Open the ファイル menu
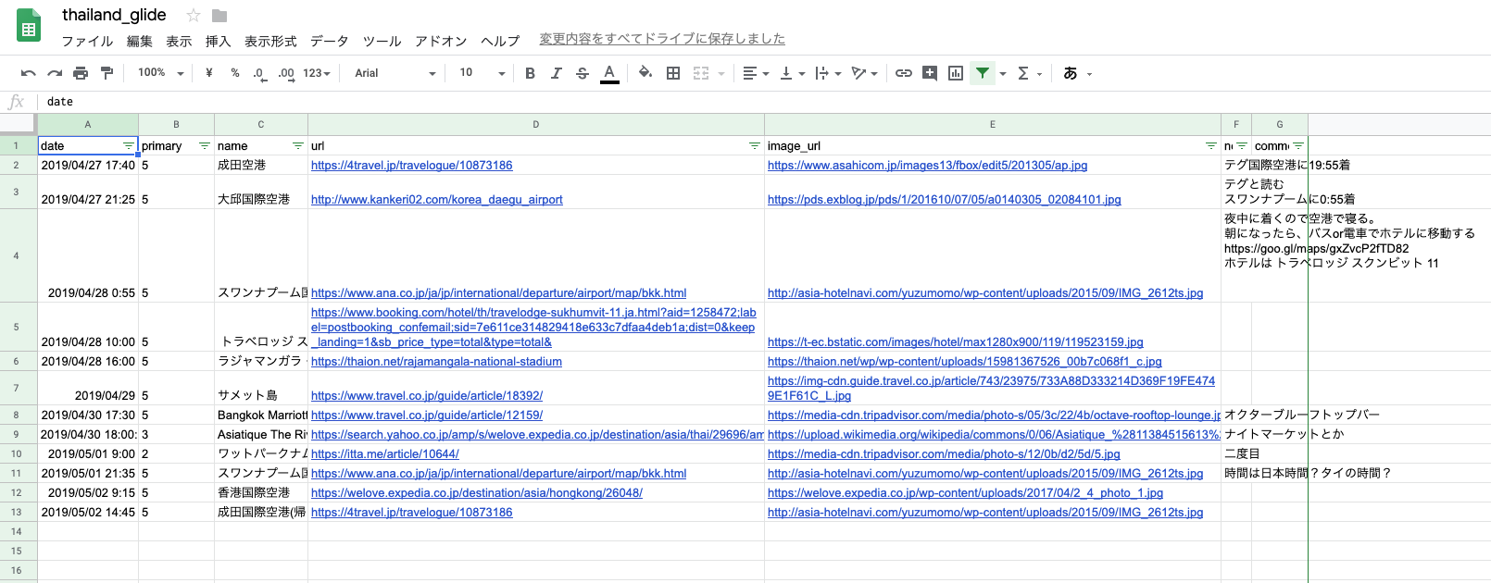Screen dimensions: 1491x583 [87, 41]
